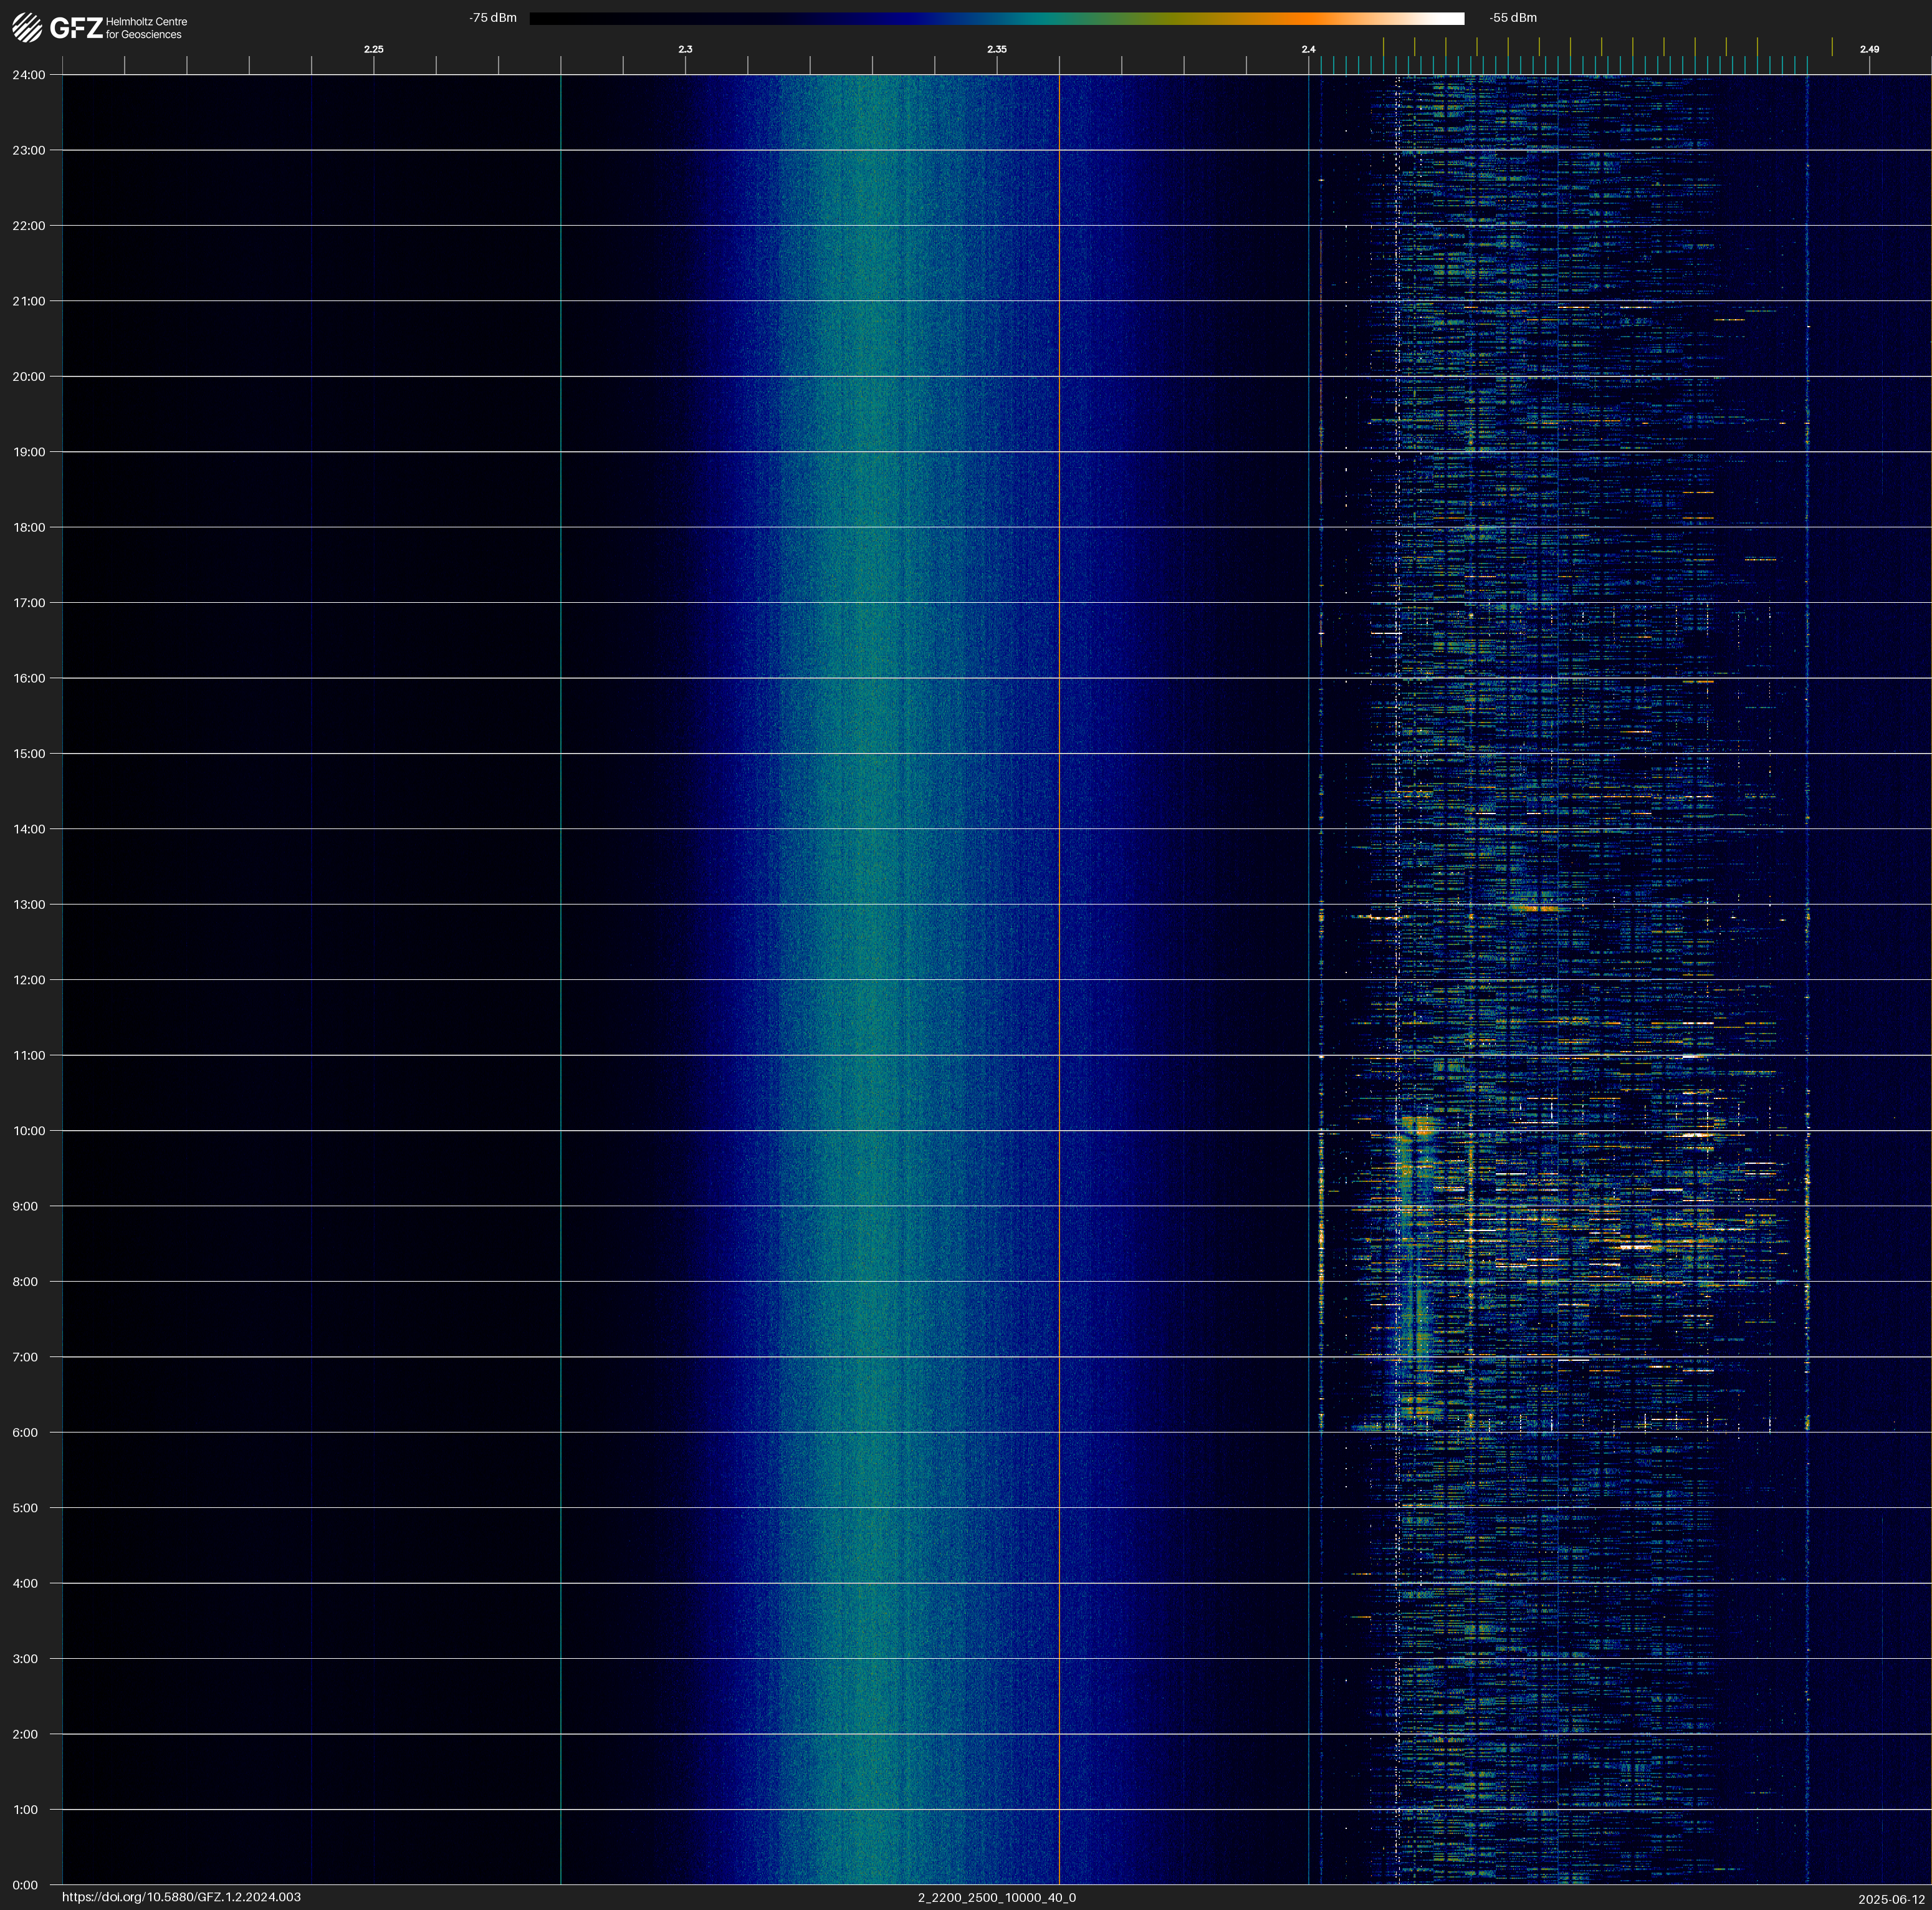1932x1910 pixels.
Task: Click the Helmholtz Centre for Geosciences text
Action: pyautogui.click(x=146, y=28)
